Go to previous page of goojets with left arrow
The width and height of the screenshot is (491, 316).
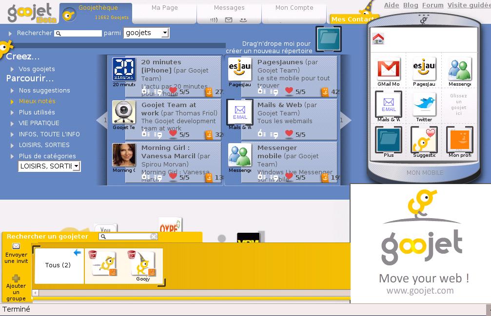pos(102,120)
